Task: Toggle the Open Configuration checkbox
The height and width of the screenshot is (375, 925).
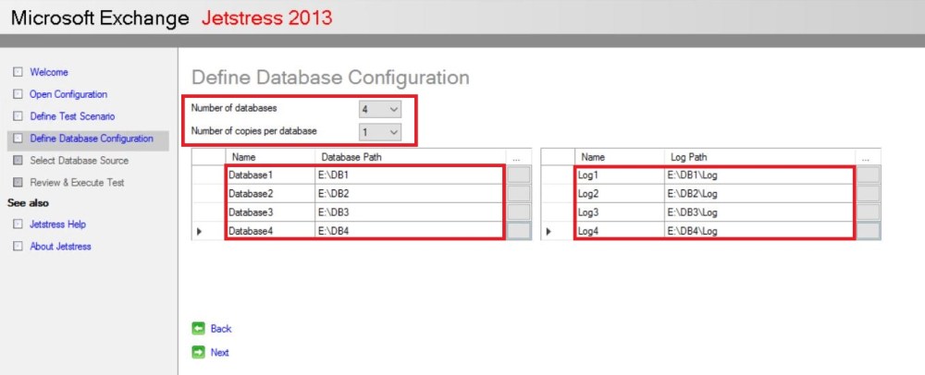Action: pos(17,94)
